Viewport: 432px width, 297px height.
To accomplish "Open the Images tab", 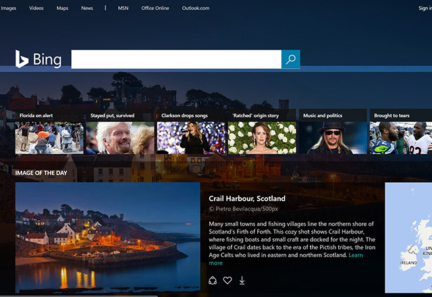I will tap(8, 8).
